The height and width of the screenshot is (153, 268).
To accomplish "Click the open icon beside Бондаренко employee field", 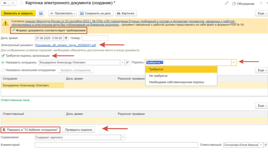I will pos(127,62).
